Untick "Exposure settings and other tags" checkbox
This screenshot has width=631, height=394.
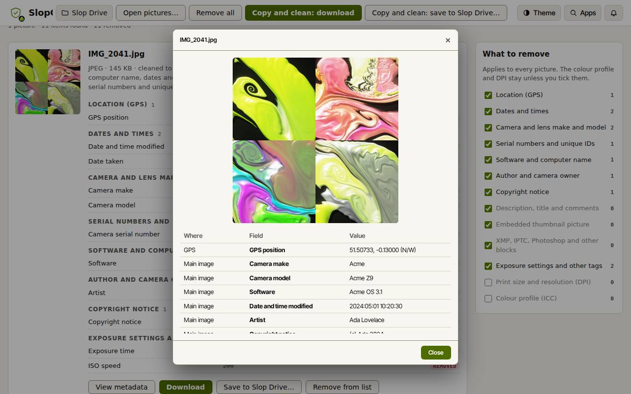488,266
